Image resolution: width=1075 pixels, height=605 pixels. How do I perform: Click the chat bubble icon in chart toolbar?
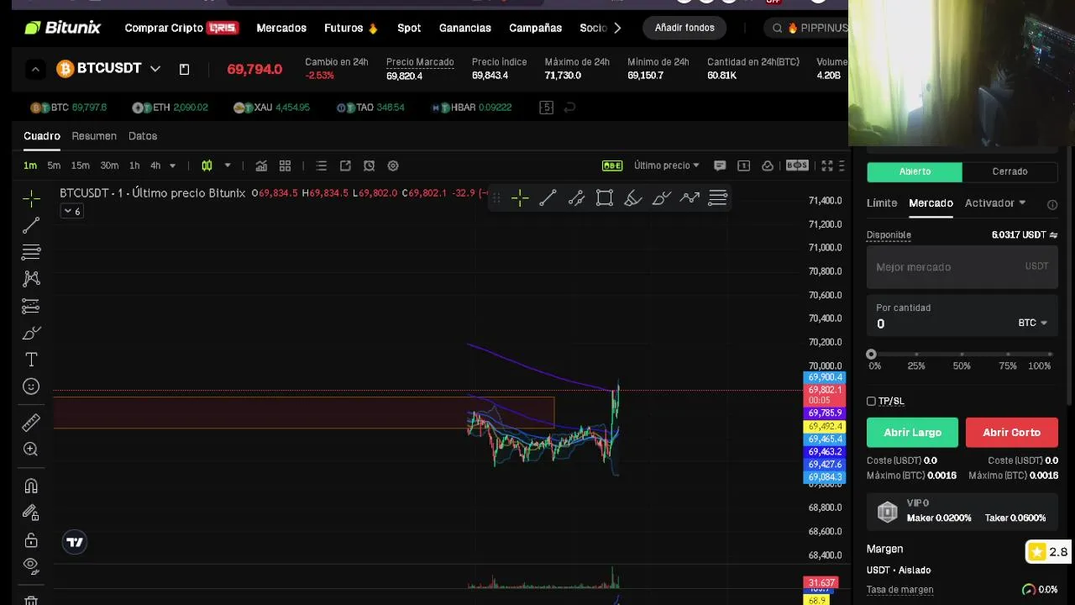720,166
